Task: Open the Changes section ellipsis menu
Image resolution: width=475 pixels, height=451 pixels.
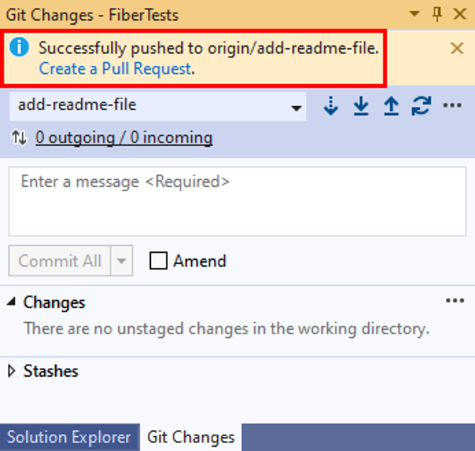Action: [x=455, y=300]
